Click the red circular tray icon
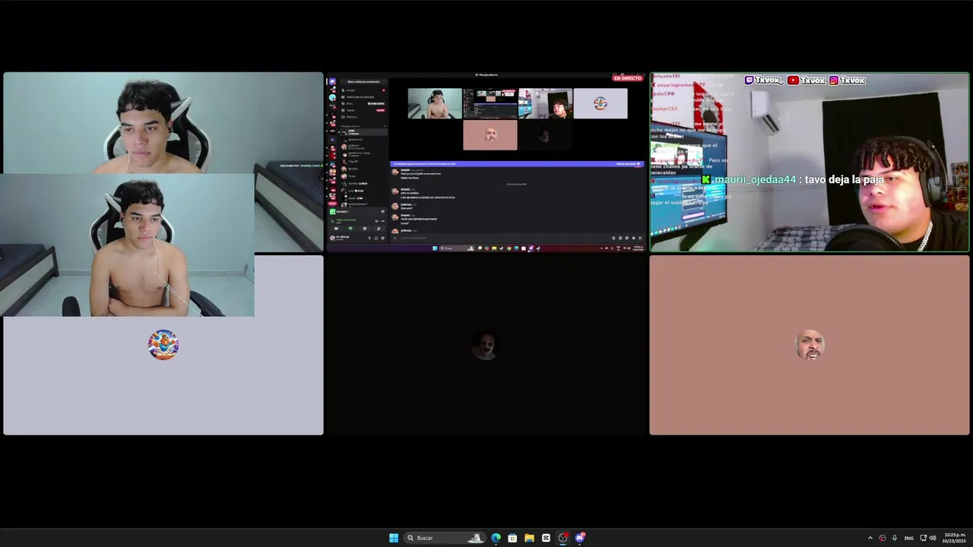This screenshot has width=973, height=547. (883, 538)
